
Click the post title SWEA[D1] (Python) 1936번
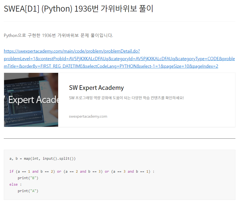pos(78,9)
